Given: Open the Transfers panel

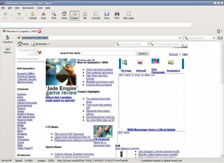Looking at the screenshot, I should pos(7,39).
